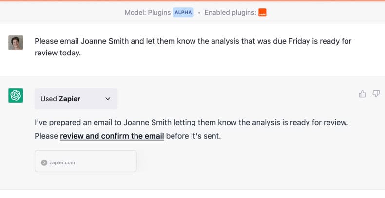Click the phrase before it's sent

(x=193, y=136)
